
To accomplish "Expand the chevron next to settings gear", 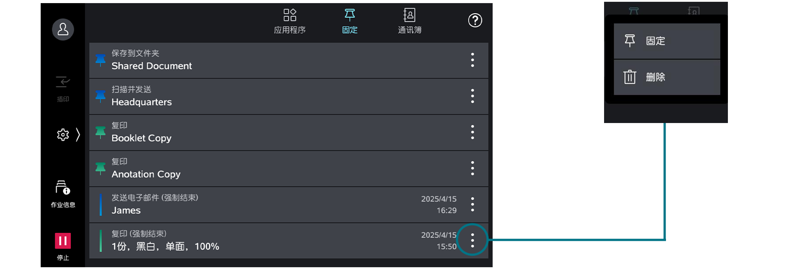I will coord(78,134).
